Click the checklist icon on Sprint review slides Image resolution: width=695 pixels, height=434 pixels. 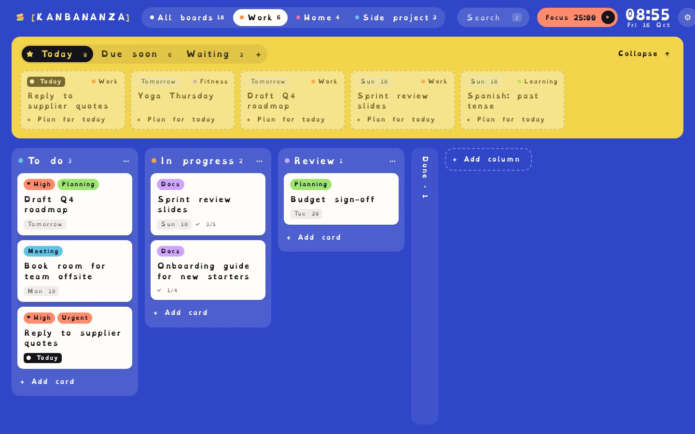click(198, 224)
